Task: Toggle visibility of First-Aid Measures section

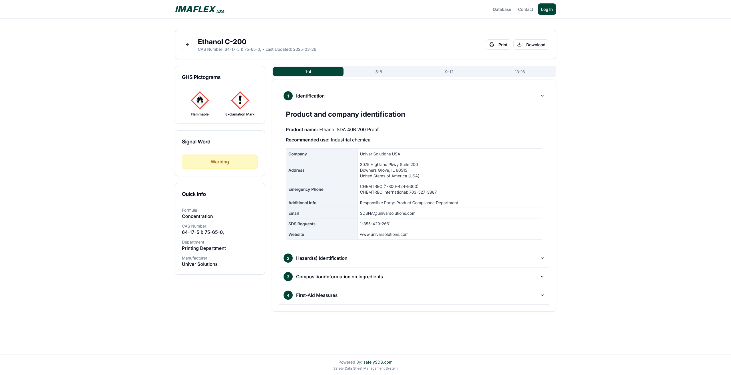Action: pyautogui.click(x=413, y=295)
